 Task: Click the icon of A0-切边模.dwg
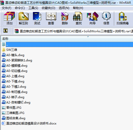pyautogui.click(x=4, y=71)
